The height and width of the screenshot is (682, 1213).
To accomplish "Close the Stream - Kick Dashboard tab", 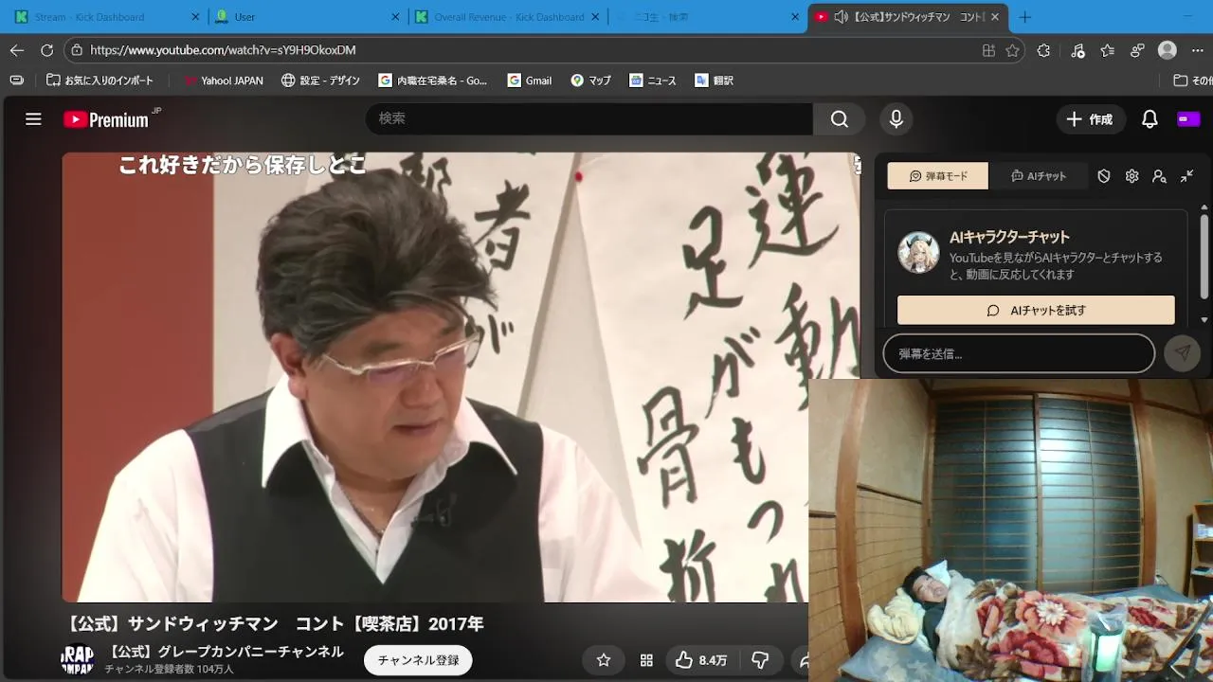I will pyautogui.click(x=196, y=17).
